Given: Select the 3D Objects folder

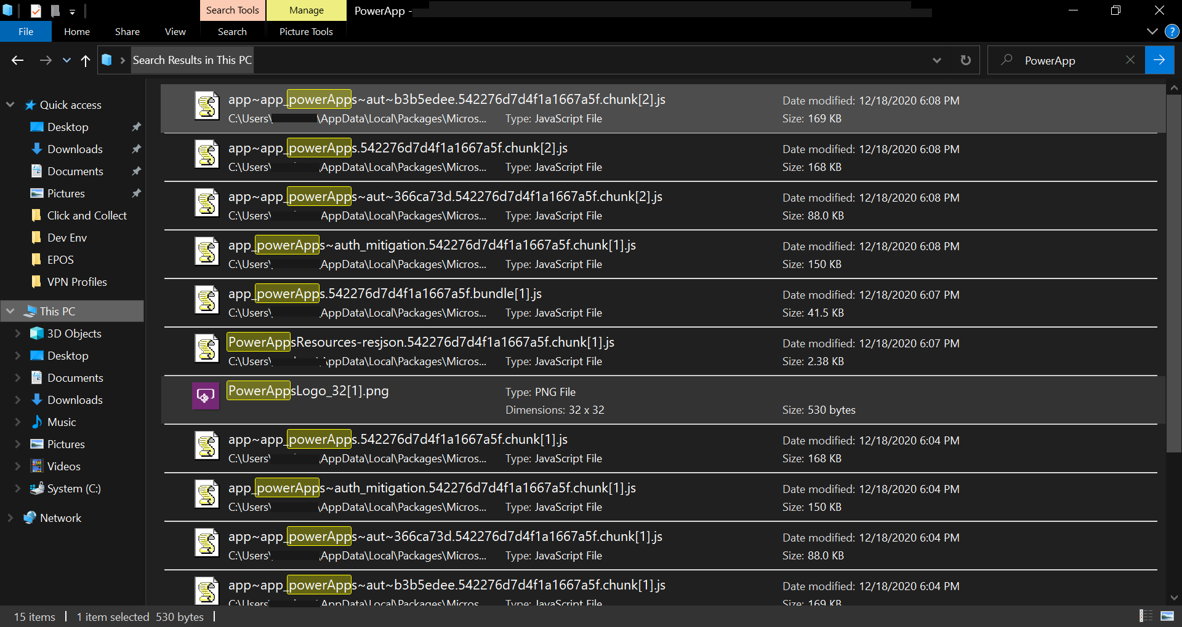Looking at the screenshot, I should coord(74,334).
